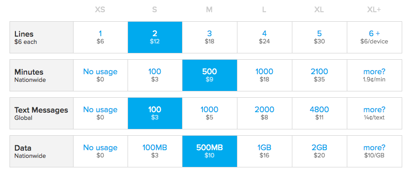Choose 1000 minutes for $18
Viewport: 414px width, 171px height.
click(x=265, y=75)
